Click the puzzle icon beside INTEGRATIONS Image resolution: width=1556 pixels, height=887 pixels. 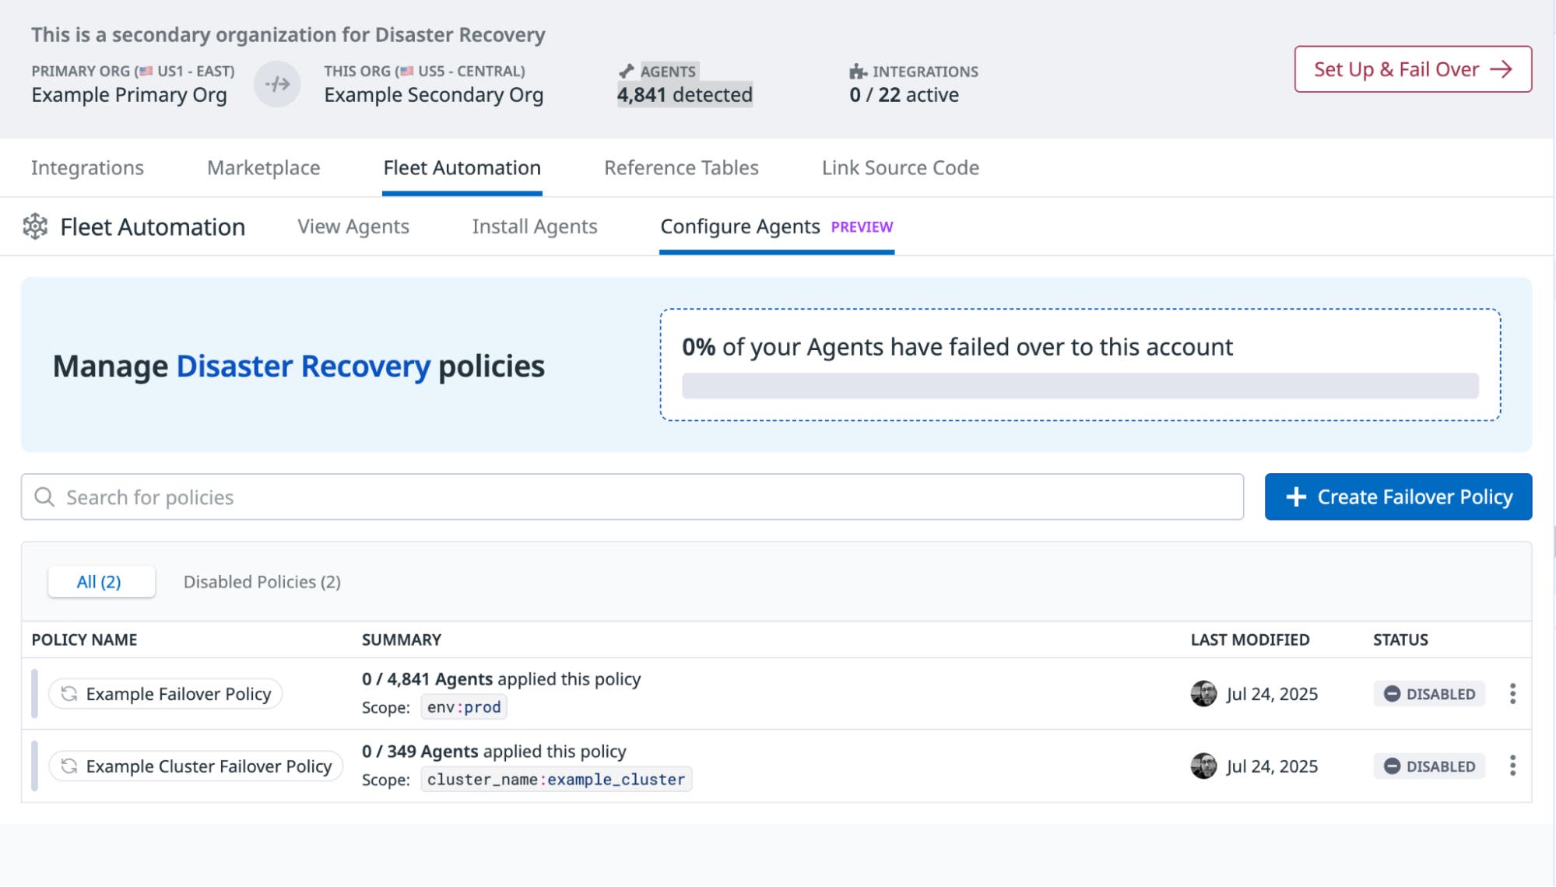pyautogui.click(x=857, y=71)
